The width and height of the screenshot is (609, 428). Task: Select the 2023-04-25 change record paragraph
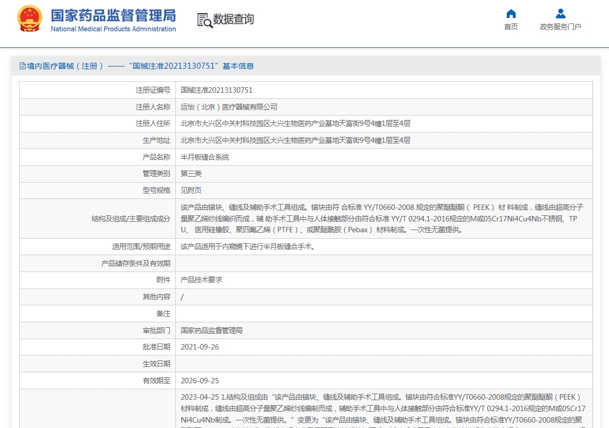pyautogui.click(x=383, y=411)
